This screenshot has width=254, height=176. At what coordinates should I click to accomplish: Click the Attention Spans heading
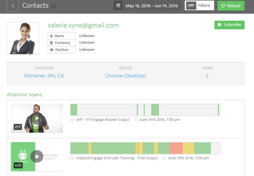tap(24, 94)
